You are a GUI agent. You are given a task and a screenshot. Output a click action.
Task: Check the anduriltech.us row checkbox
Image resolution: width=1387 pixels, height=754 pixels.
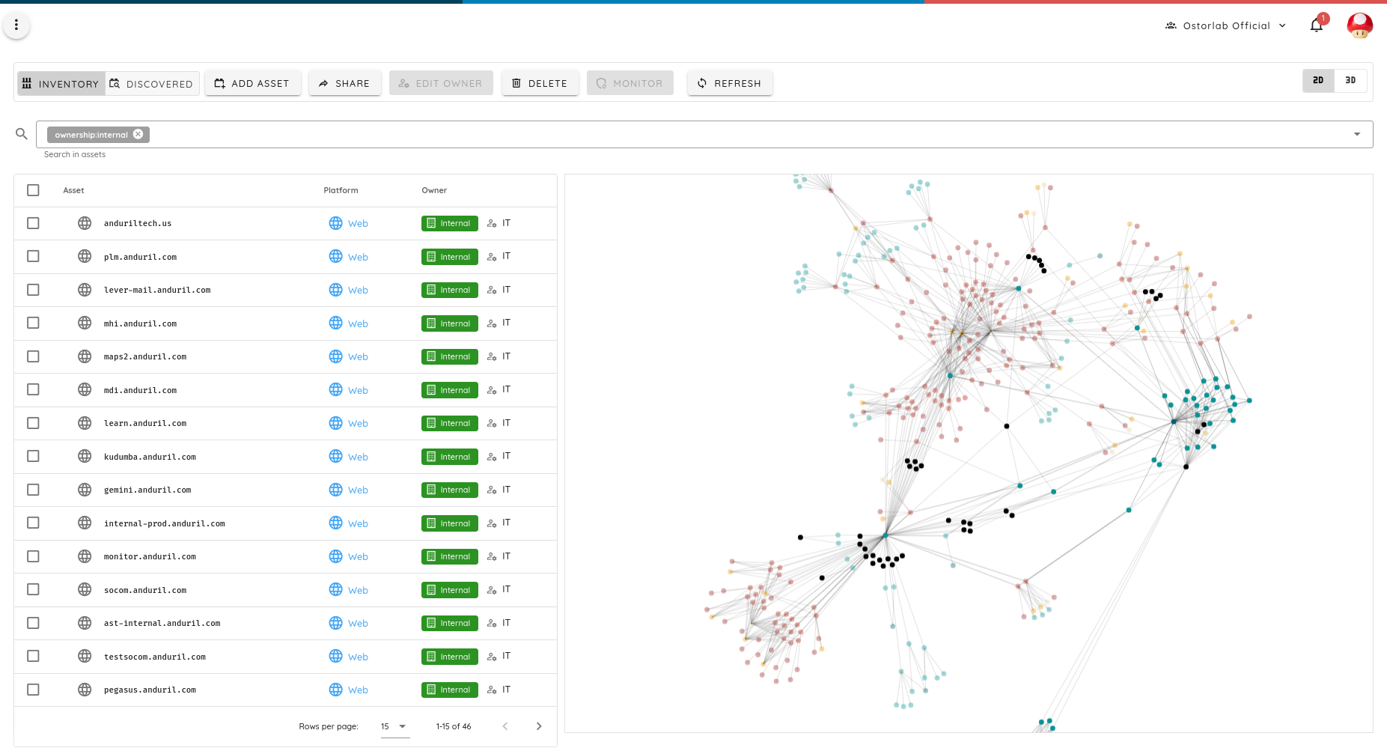(x=33, y=223)
